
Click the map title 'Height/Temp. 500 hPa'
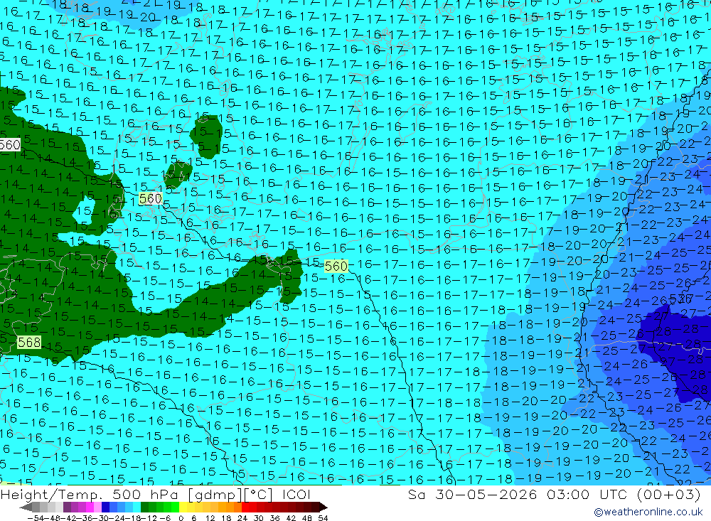[91, 494]
